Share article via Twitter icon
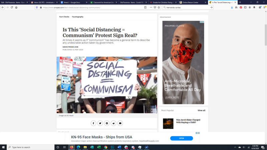This screenshot has width=267, height=150. click(x=100, y=123)
